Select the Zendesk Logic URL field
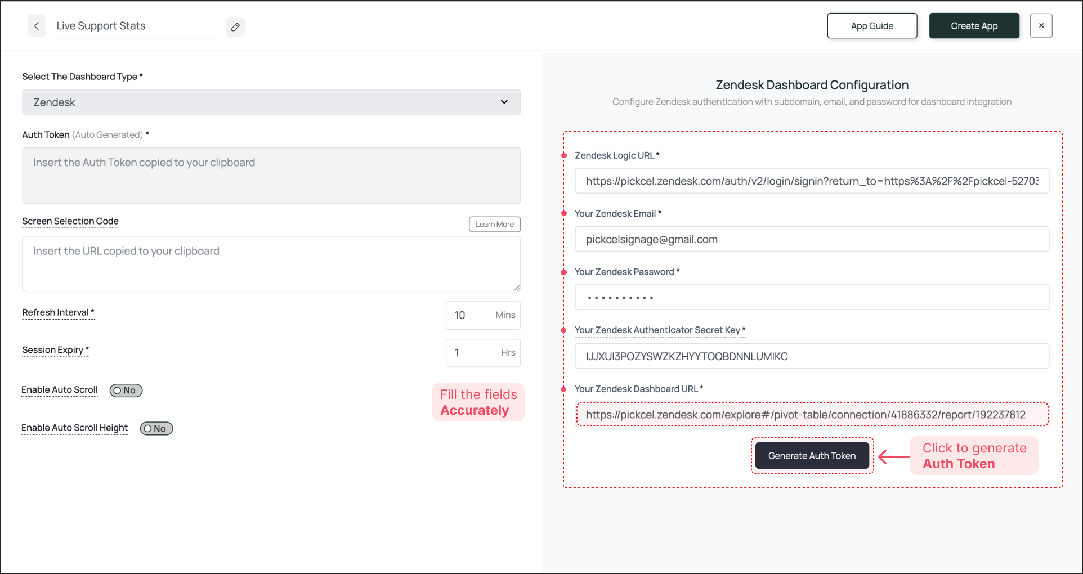 pos(811,181)
